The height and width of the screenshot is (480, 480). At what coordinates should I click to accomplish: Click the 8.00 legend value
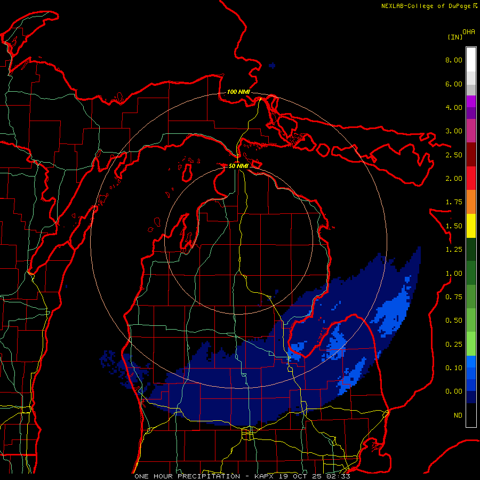[454, 60]
